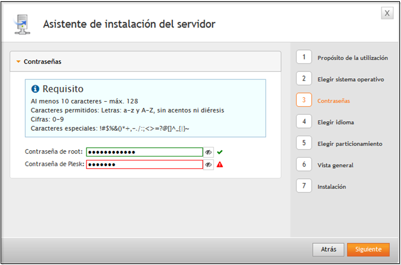The image size is (401, 265).
Task: Go to step 2 number box
Action: pyautogui.click(x=304, y=78)
